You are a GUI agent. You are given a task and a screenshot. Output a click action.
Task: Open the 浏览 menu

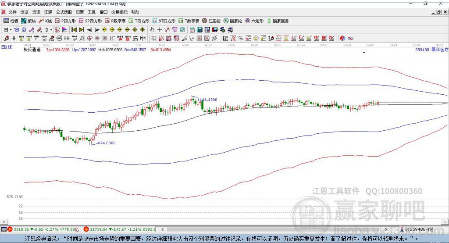click(x=25, y=12)
